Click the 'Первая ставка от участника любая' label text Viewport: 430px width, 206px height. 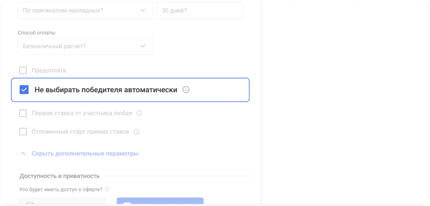82,113
